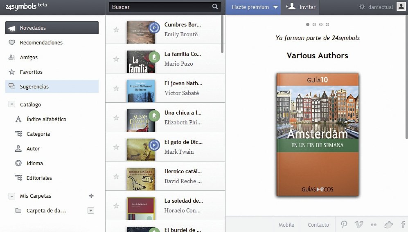Select author Mario Puzo
Image resolution: width=408 pixels, height=232 pixels.
point(179,64)
